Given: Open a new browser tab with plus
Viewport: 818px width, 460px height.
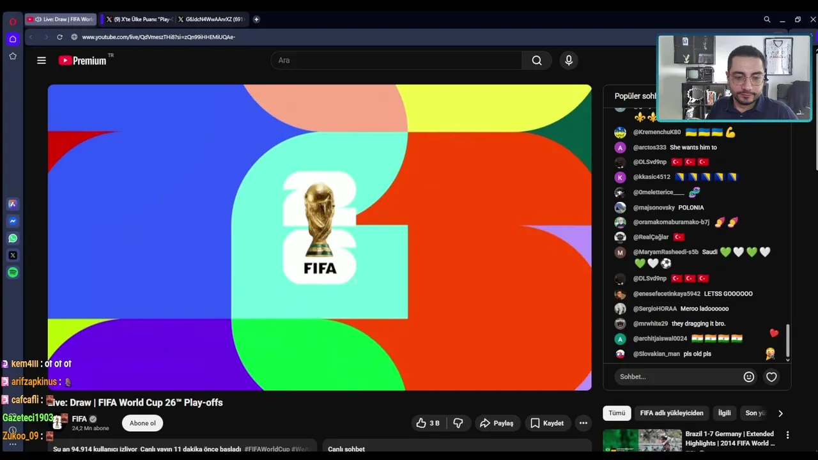Looking at the screenshot, I should coord(256,19).
